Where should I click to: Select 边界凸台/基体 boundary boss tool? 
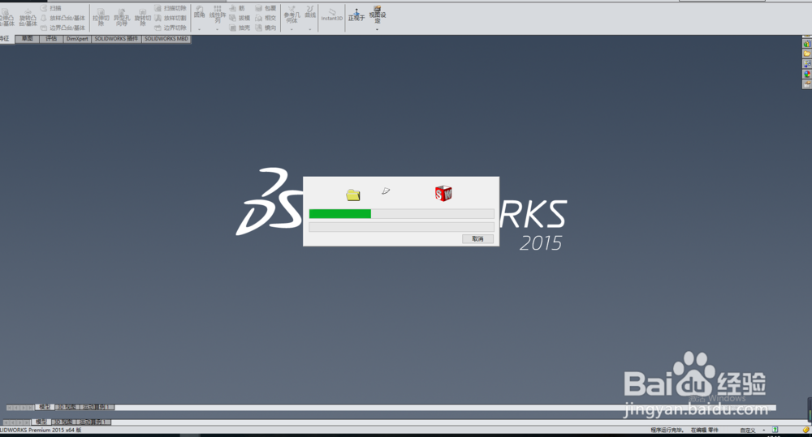point(63,28)
